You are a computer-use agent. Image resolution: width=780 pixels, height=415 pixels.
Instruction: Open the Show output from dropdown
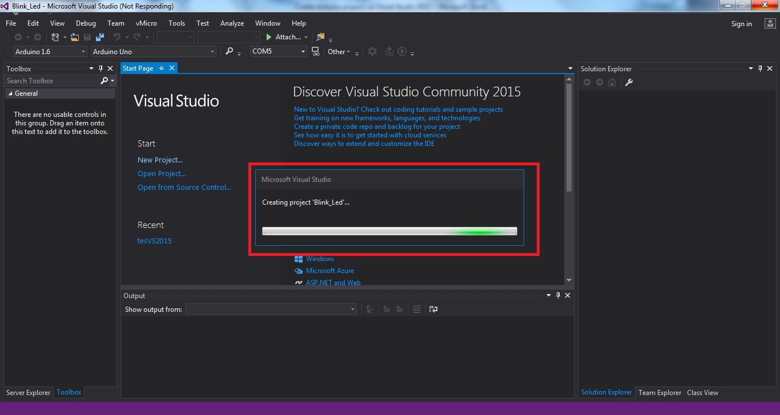tap(352, 309)
